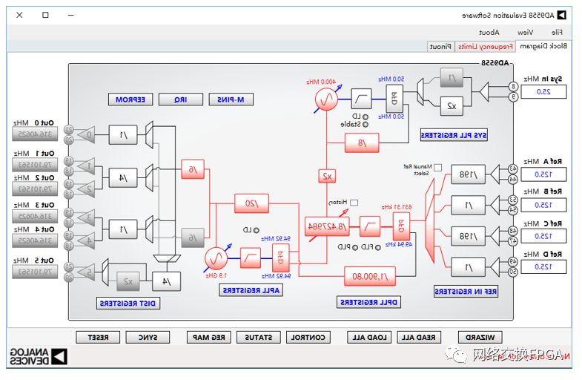Image resolution: width=582 pixels, height=380 pixels.
Task: Click the Out 1 MHz value field
Action: tap(35, 165)
